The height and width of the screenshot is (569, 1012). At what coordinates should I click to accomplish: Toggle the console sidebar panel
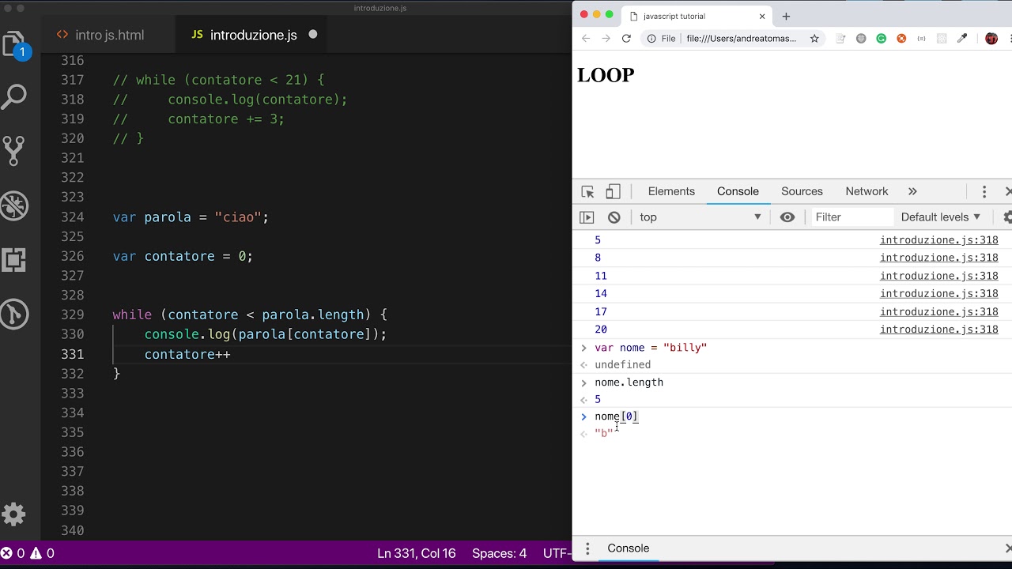tap(587, 217)
